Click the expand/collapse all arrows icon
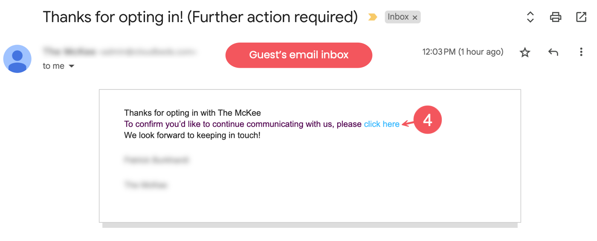Viewport: 597px width, 241px height. pos(530,17)
